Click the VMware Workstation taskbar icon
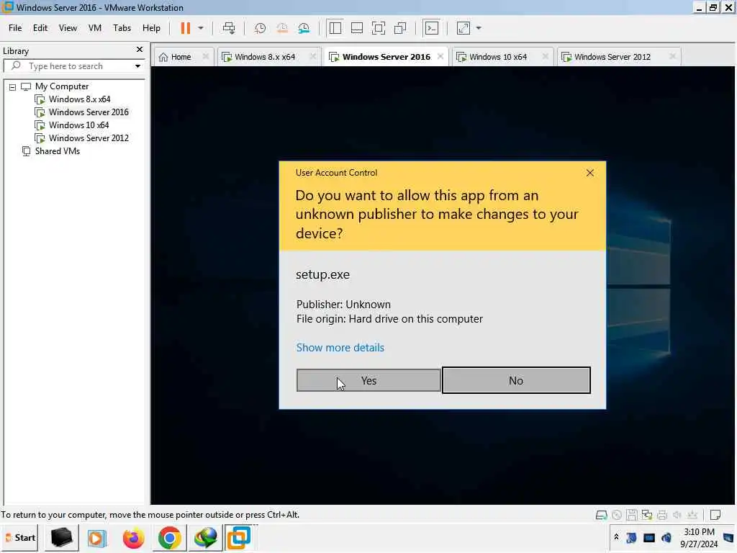Viewport: 737px width, 553px height. (239, 538)
